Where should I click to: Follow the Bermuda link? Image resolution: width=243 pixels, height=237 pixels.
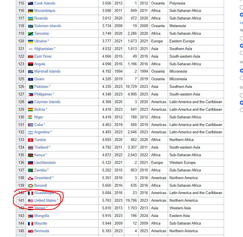point(42,231)
